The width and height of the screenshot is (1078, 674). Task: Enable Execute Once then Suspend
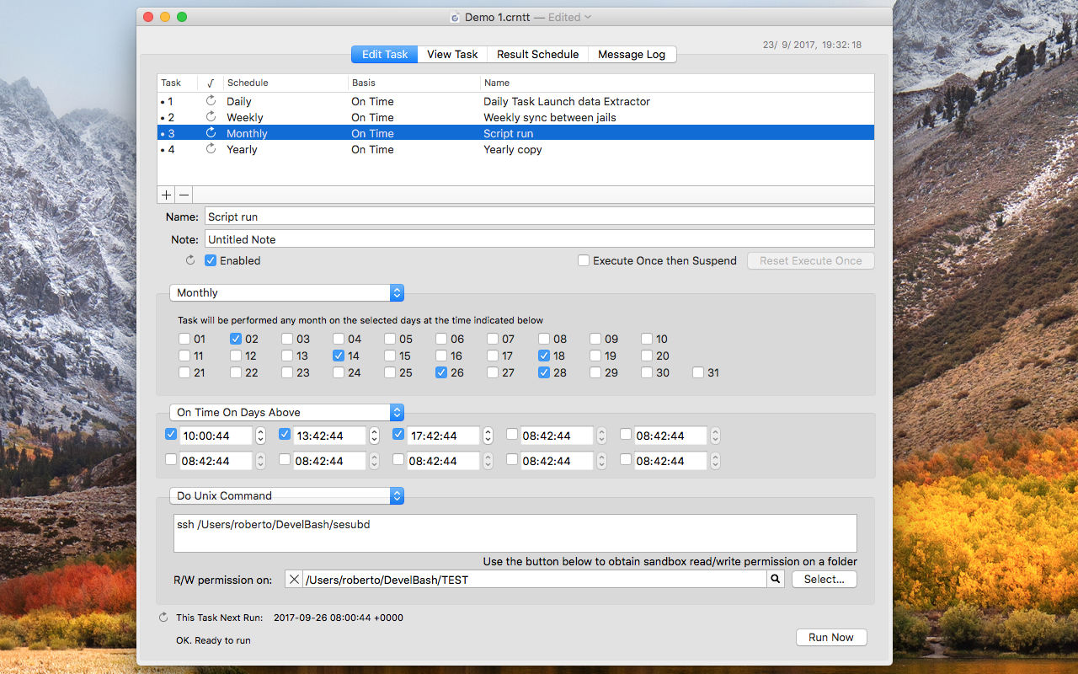pyautogui.click(x=584, y=260)
